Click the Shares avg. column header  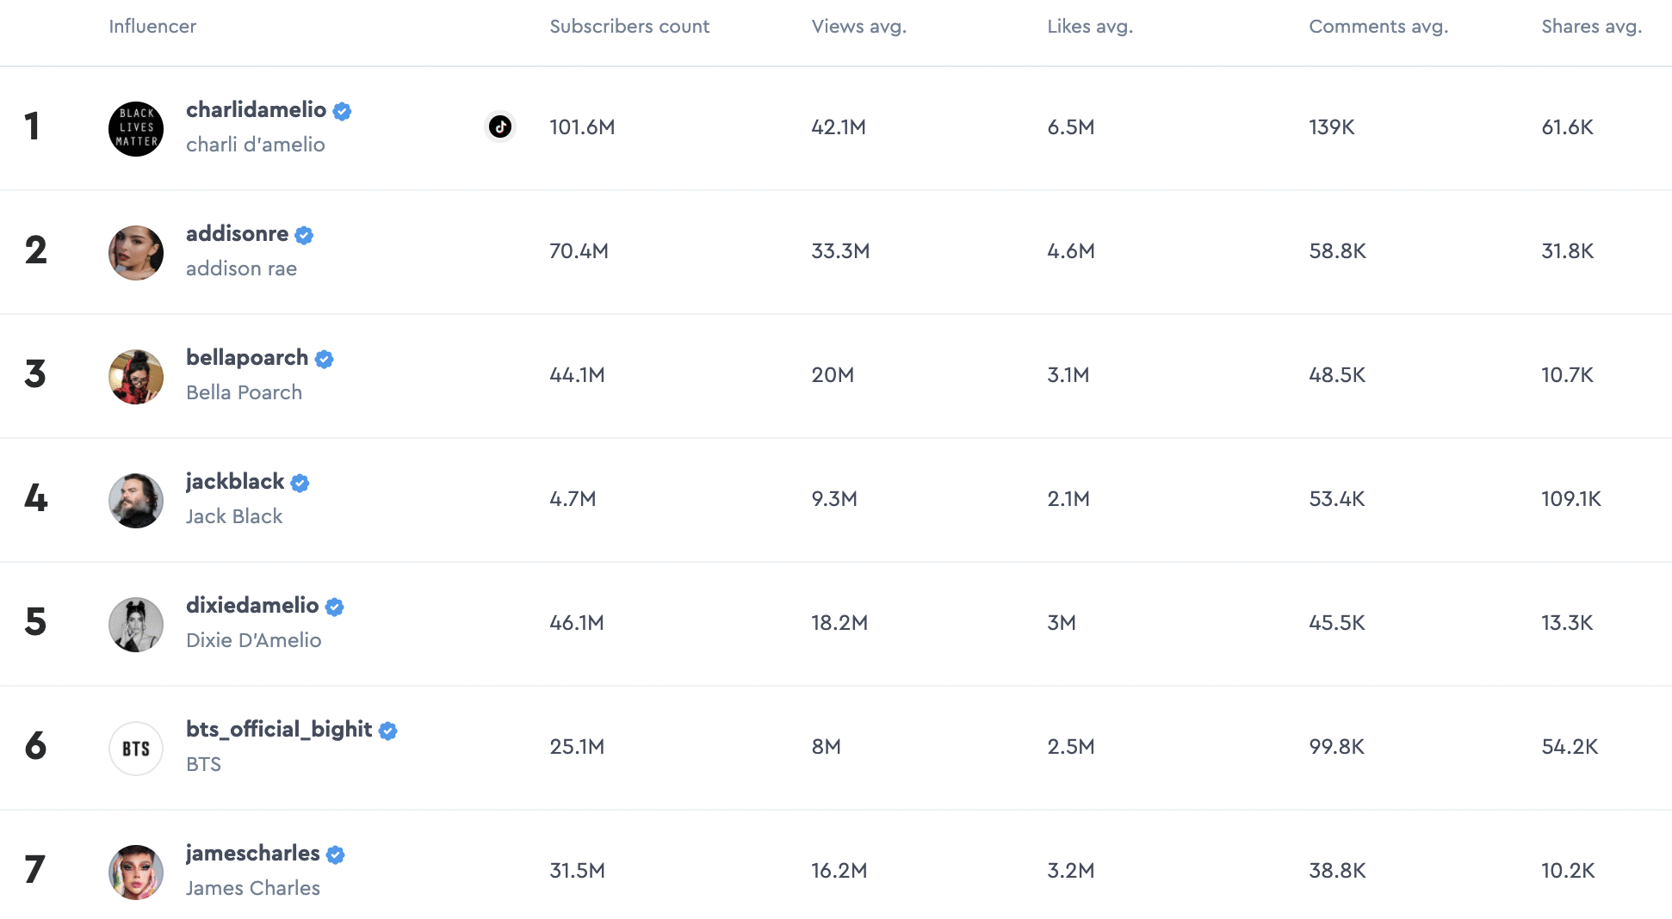coord(1591,27)
